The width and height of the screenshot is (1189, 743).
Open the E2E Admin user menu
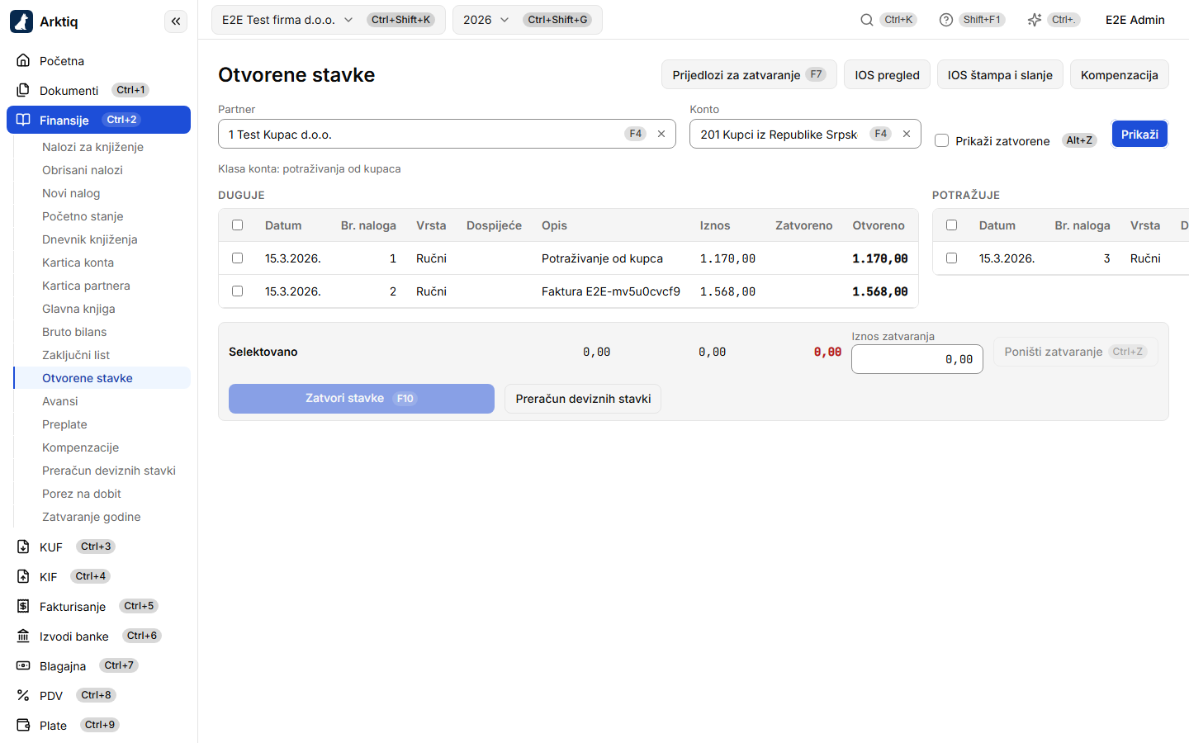pos(1135,20)
